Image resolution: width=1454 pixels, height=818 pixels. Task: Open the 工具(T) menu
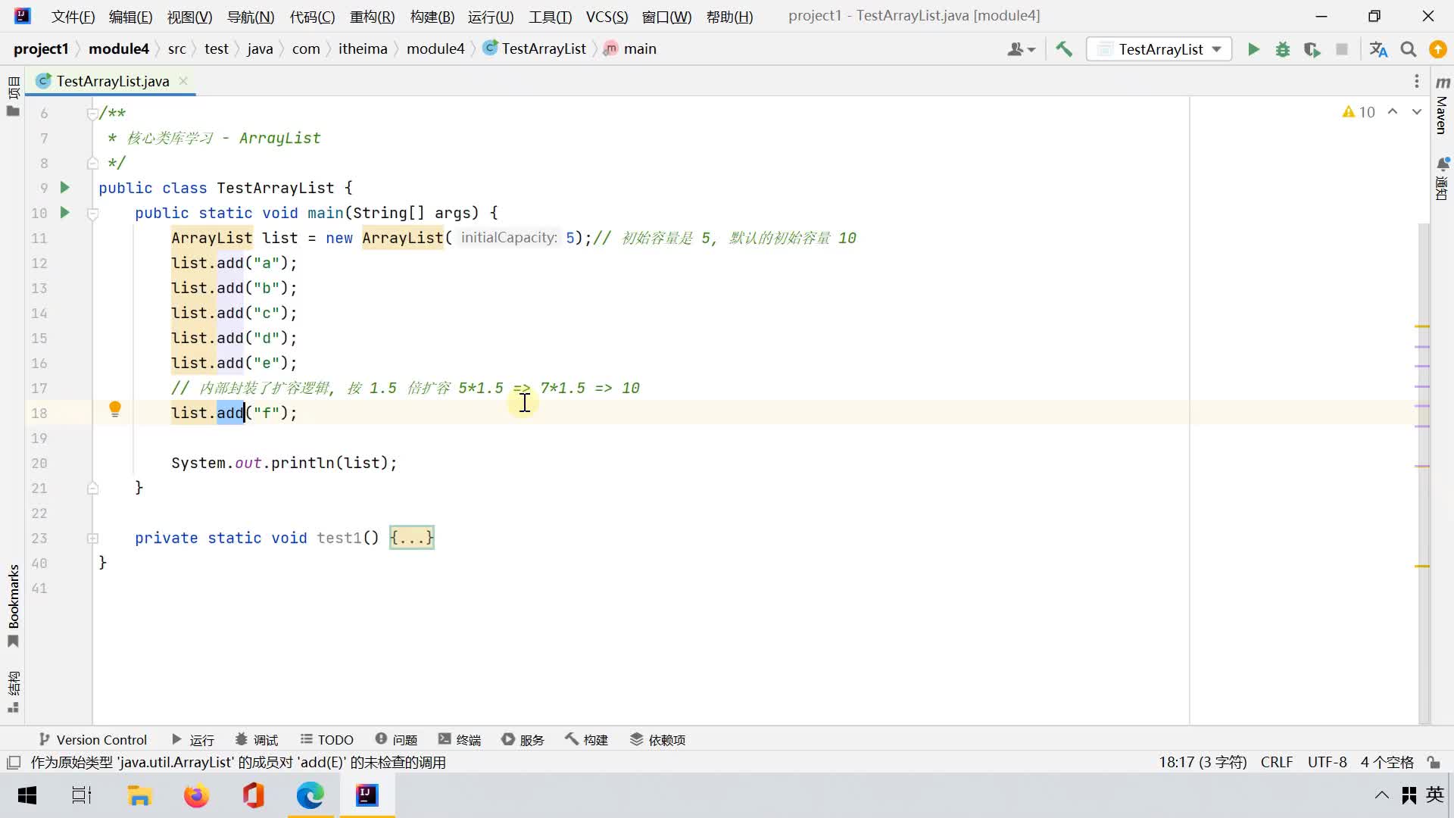[x=550, y=17]
